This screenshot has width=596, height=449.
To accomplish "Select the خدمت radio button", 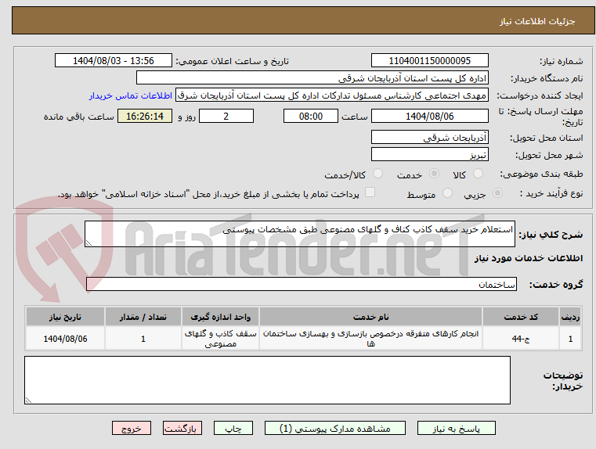I will click(x=434, y=174).
